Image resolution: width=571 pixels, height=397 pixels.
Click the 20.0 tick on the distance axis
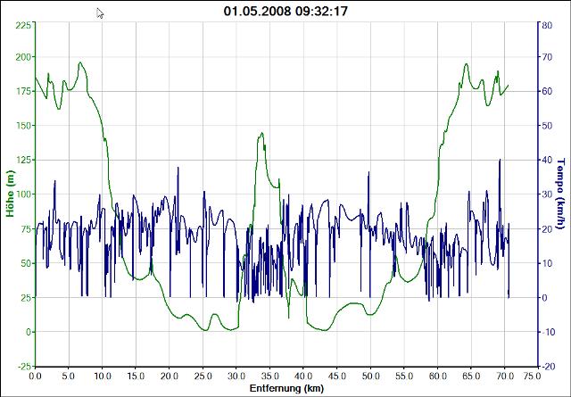point(170,376)
